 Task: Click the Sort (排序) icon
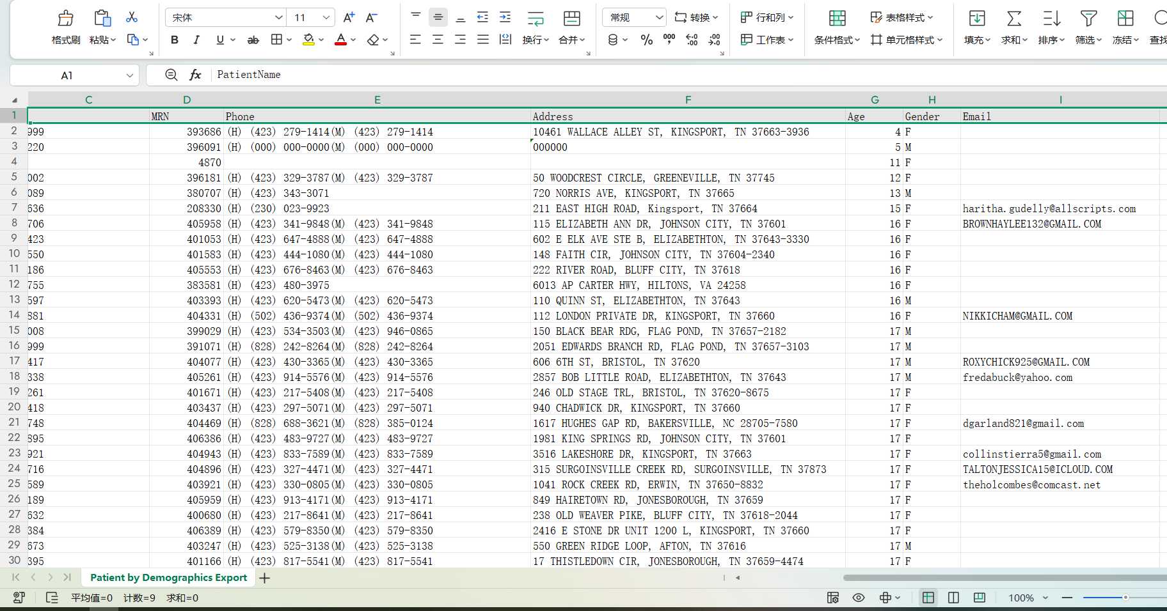coord(1051,18)
